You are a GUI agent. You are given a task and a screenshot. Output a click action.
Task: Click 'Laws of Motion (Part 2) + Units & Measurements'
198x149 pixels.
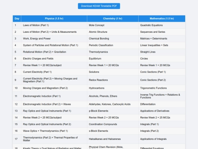54,32
